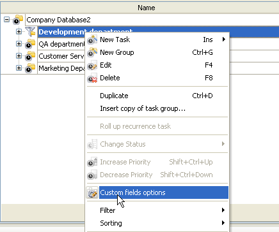Select the Company Database2 tree item
Image resolution: width=279 pixels, height=232 pixels.
58,20
